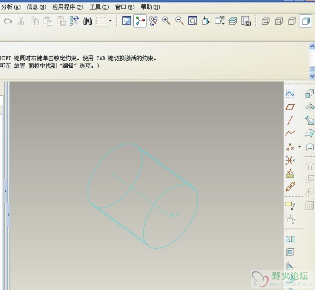The width and height of the screenshot is (315, 290).
Task: Click the Paste Special icon
Action: [x=61, y=21]
